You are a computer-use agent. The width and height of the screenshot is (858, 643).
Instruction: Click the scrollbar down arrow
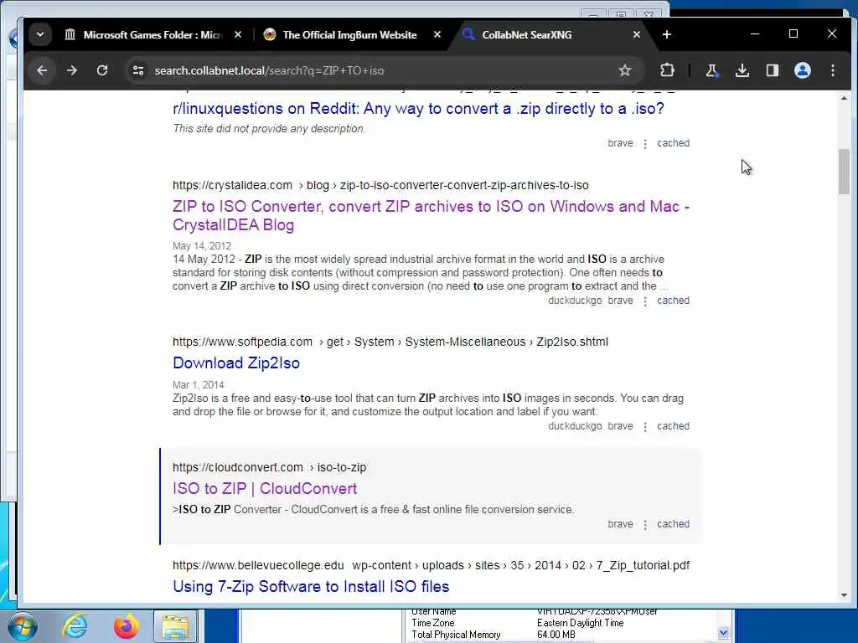click(x=844, y=595)
